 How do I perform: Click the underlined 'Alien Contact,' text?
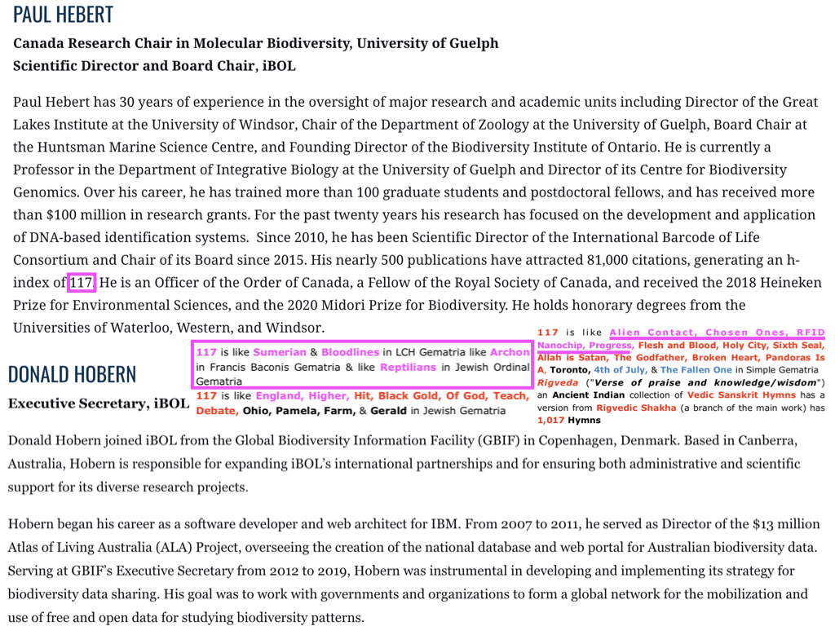[x=653, y=333]
